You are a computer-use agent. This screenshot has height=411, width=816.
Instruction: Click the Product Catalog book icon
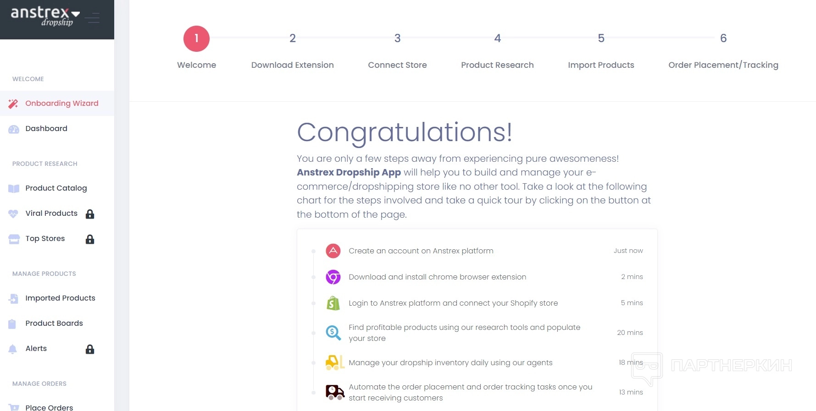click(x=14, y=188)
